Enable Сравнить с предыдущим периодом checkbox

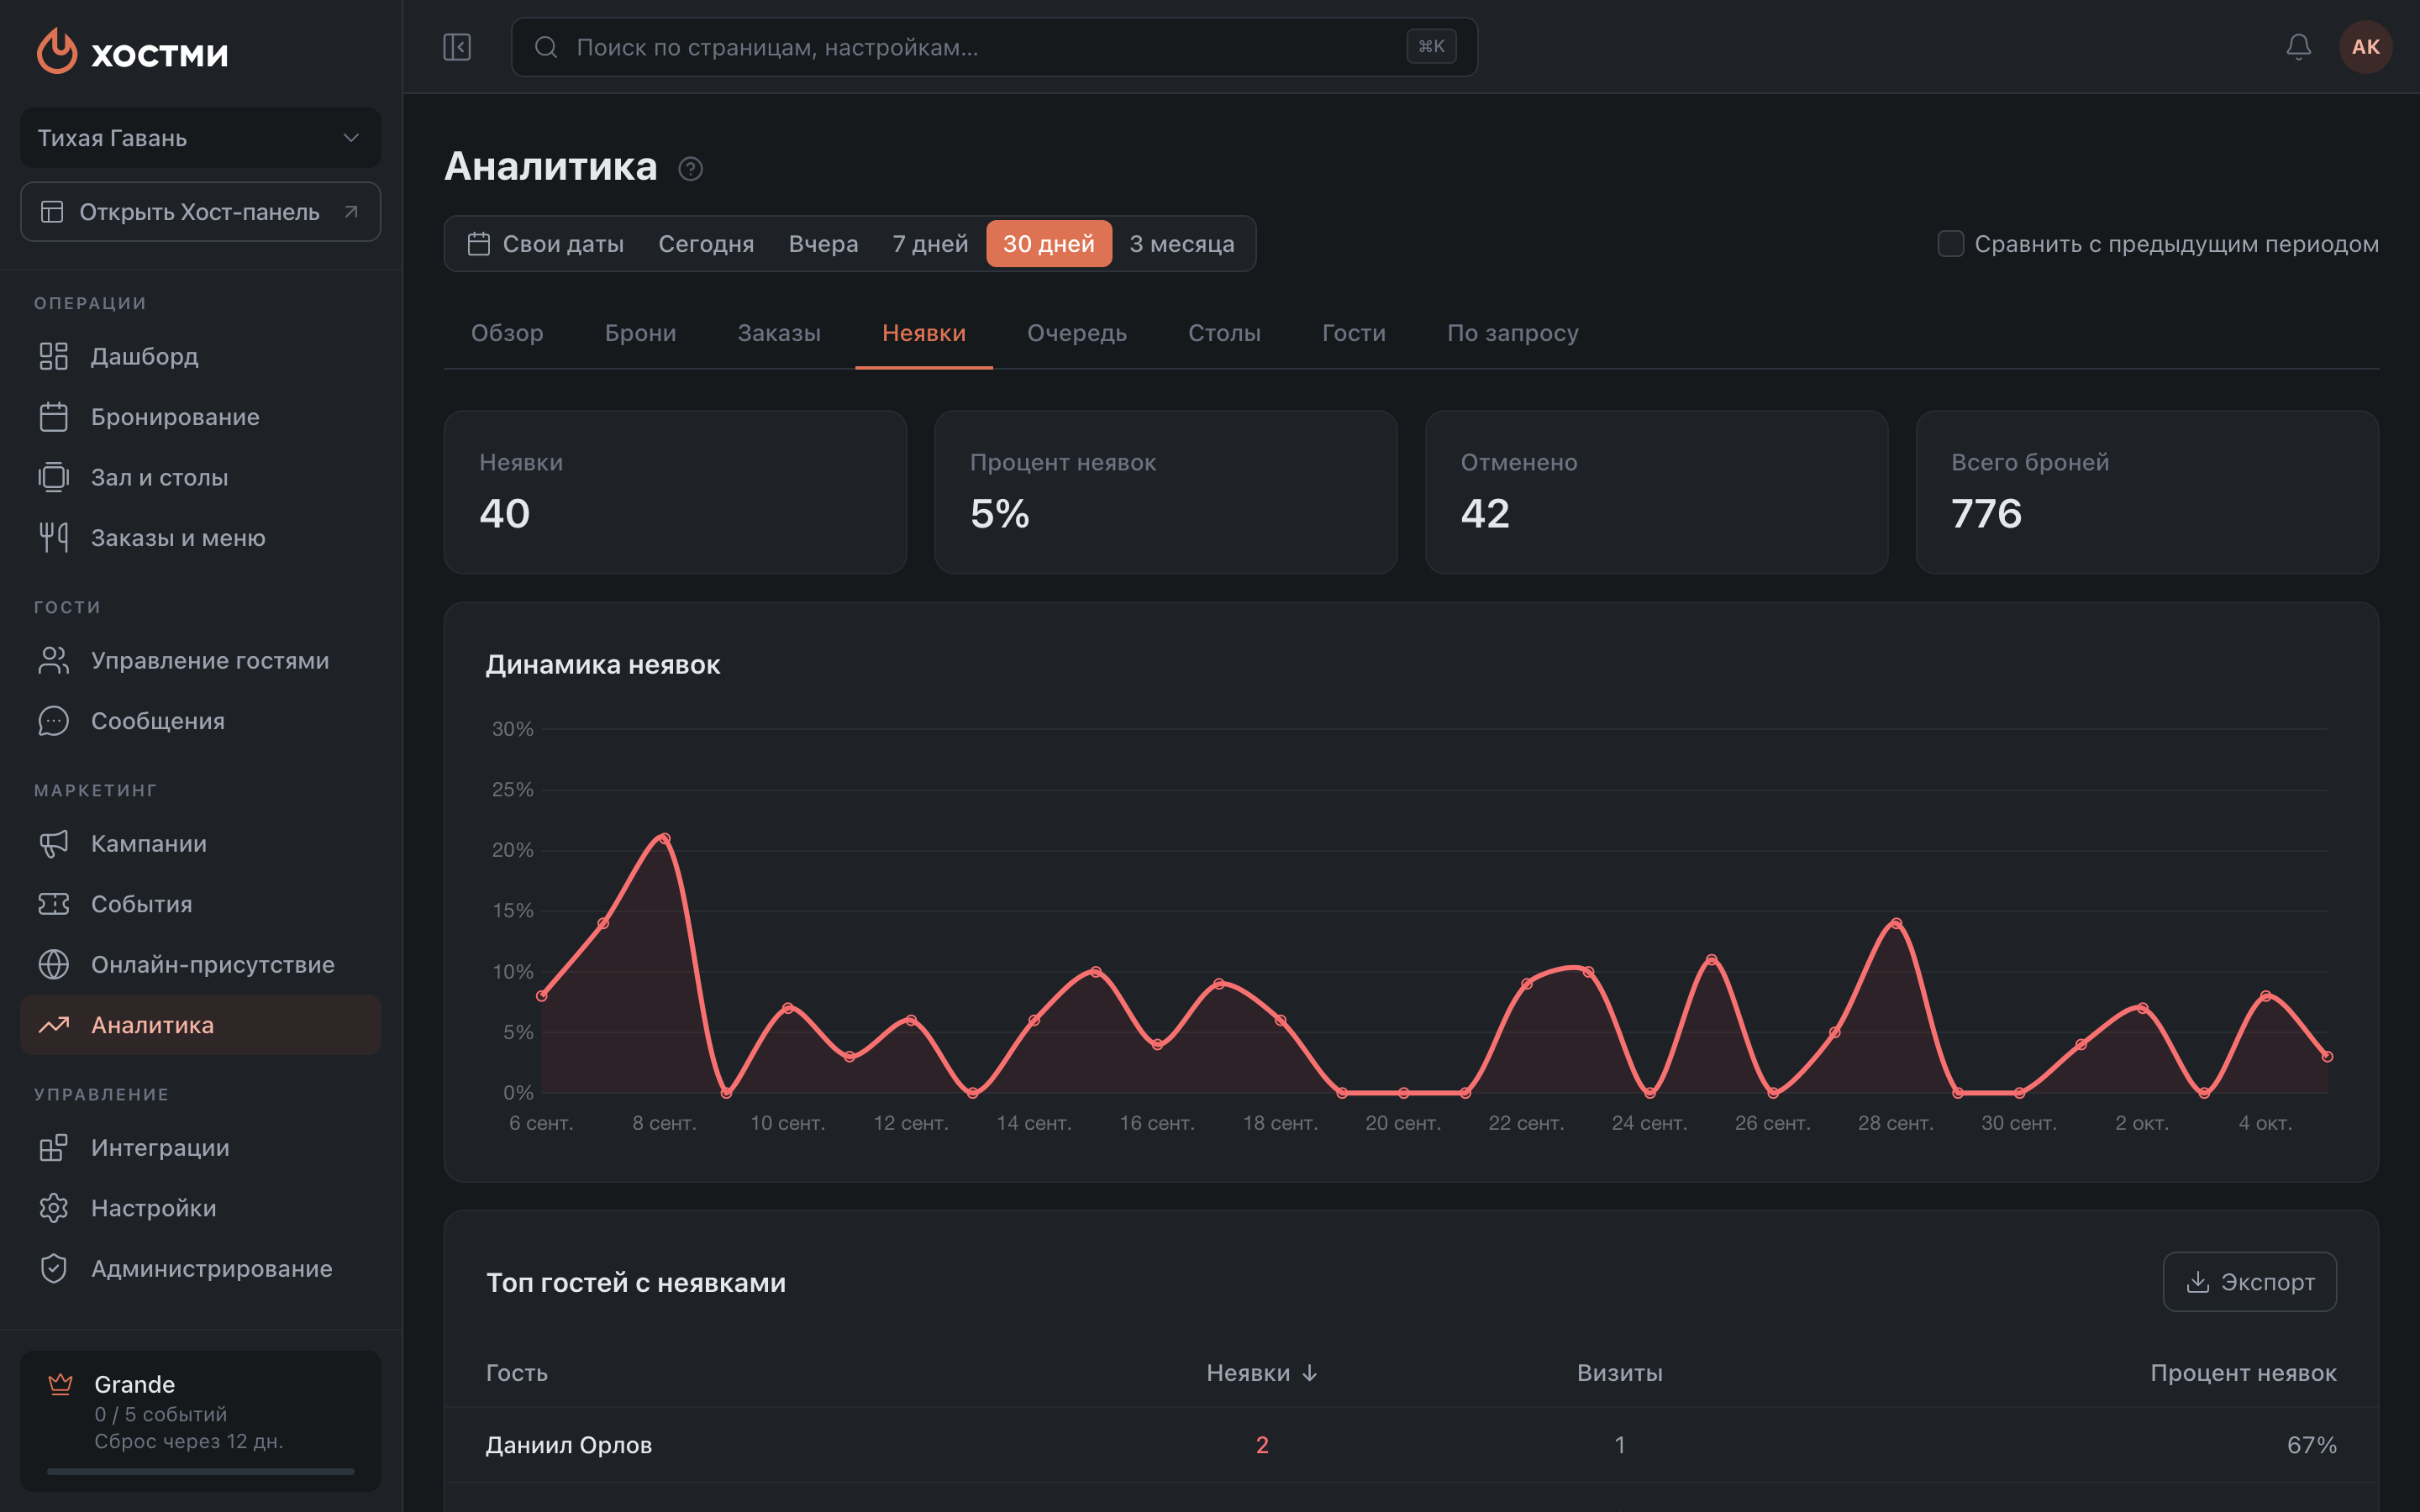(x=1950, y=244)
